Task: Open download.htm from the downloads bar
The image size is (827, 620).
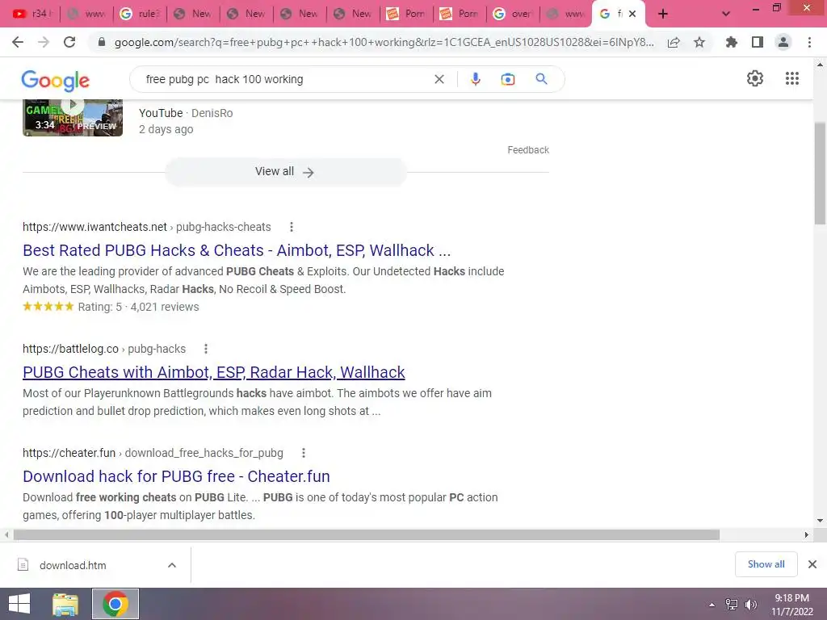Action: point(73,565)
